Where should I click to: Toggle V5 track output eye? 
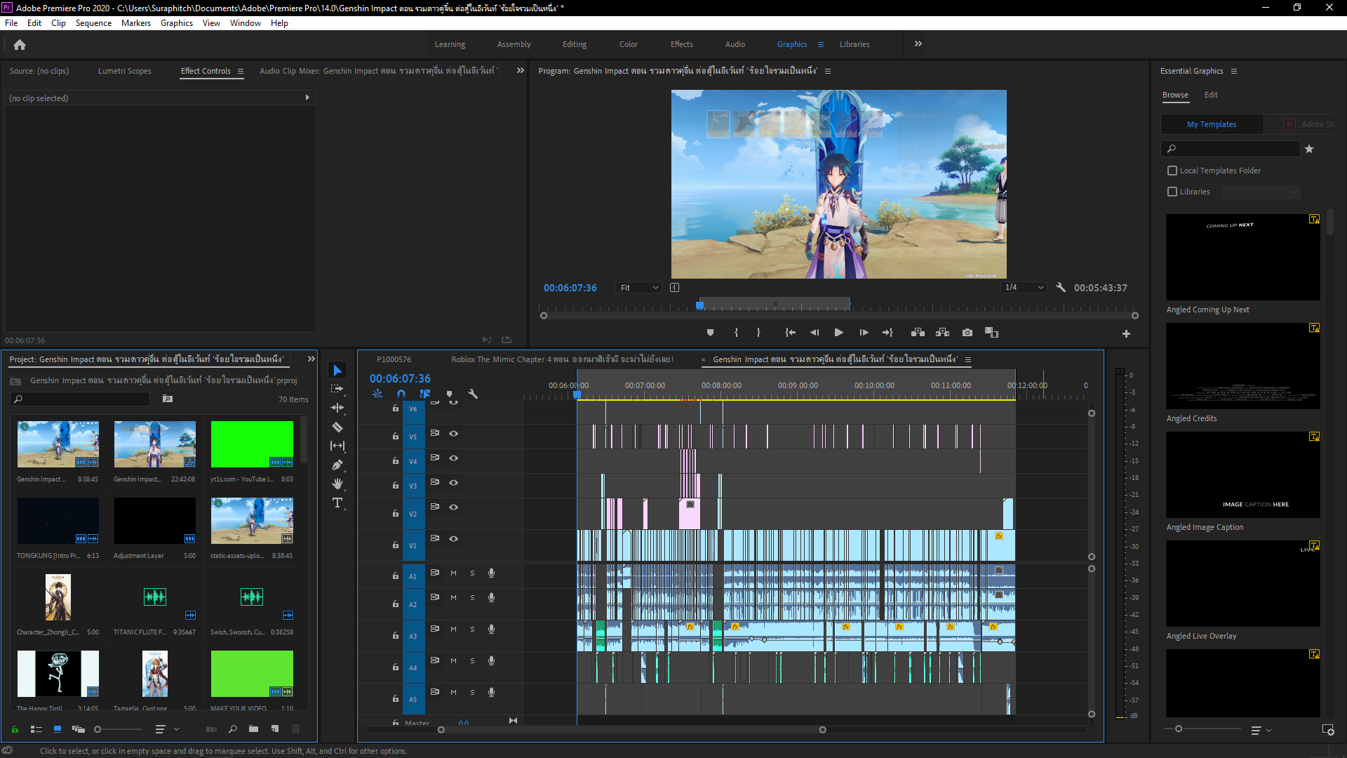point(454,434)
